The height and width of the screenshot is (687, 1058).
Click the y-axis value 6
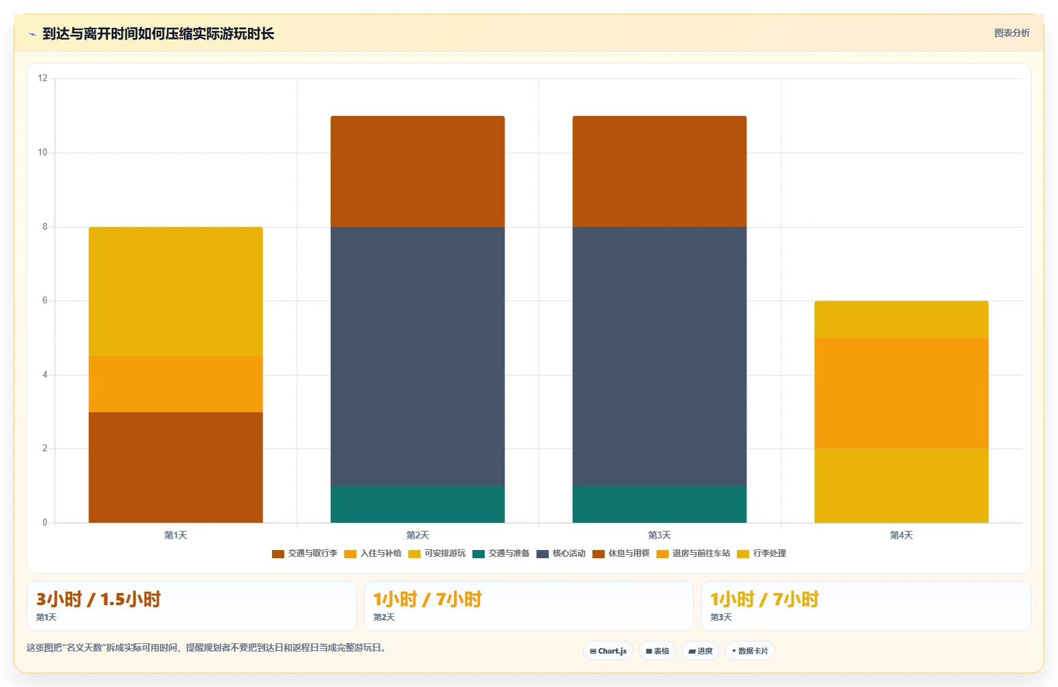coord(45,301)
